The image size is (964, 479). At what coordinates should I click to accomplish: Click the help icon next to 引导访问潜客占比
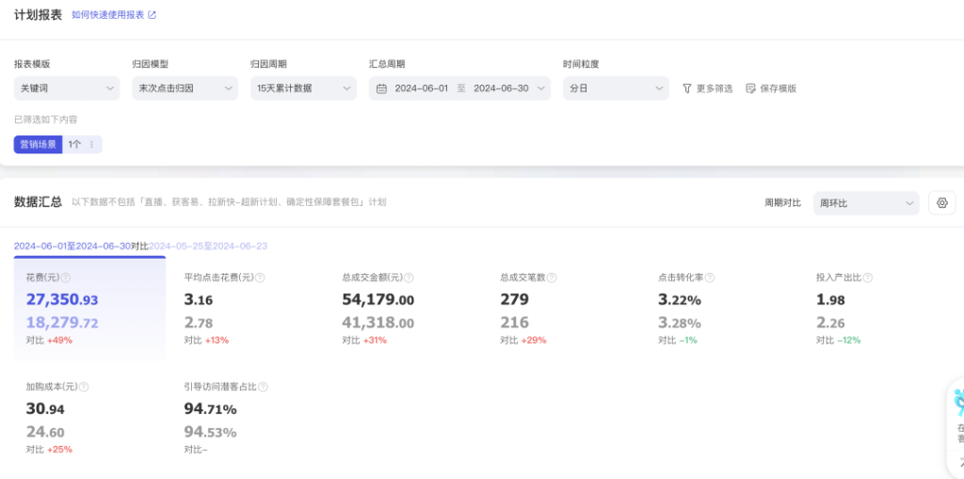point(263,387)
